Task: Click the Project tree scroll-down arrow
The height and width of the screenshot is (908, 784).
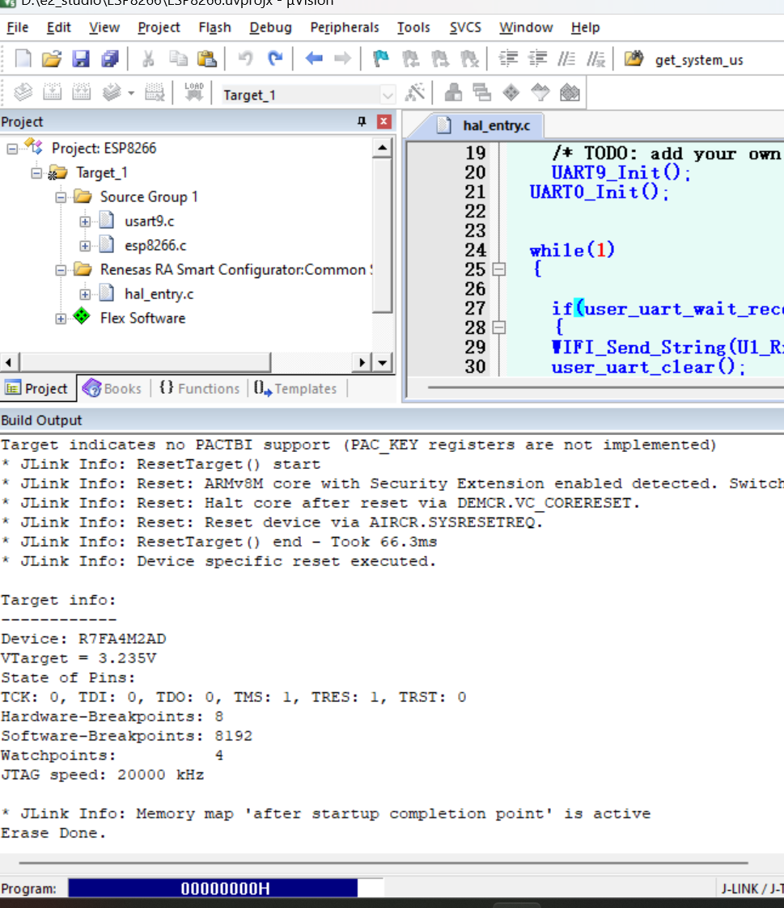Action: tap(383, 362)
